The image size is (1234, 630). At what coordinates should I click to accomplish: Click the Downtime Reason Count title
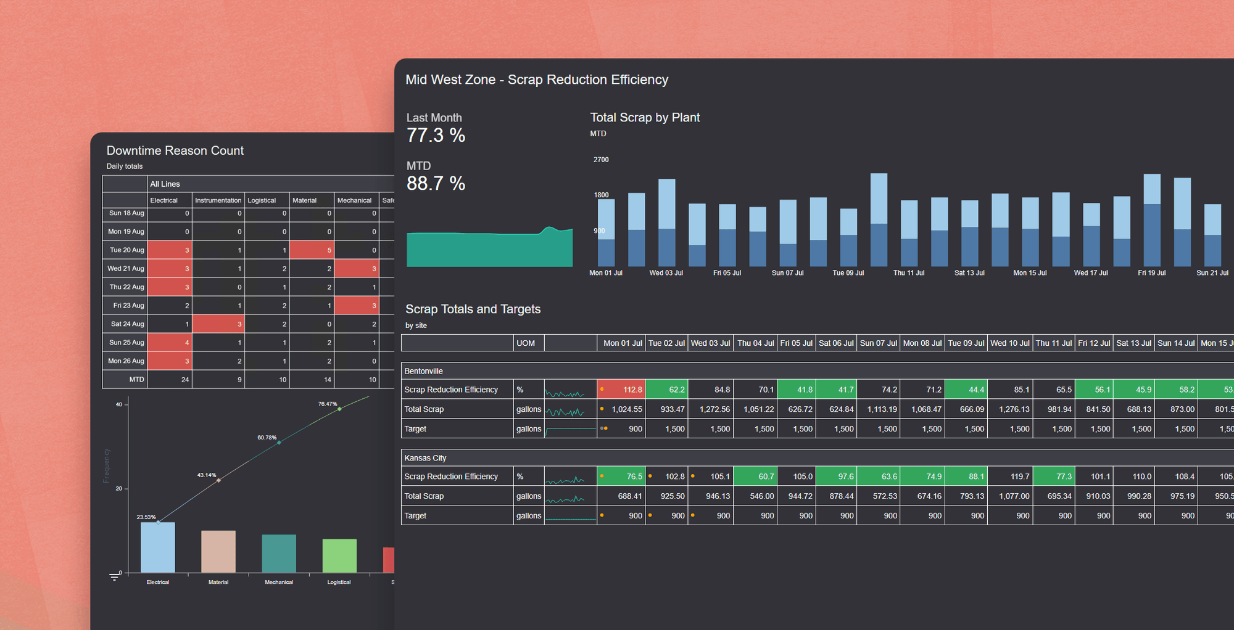[175, 150]
